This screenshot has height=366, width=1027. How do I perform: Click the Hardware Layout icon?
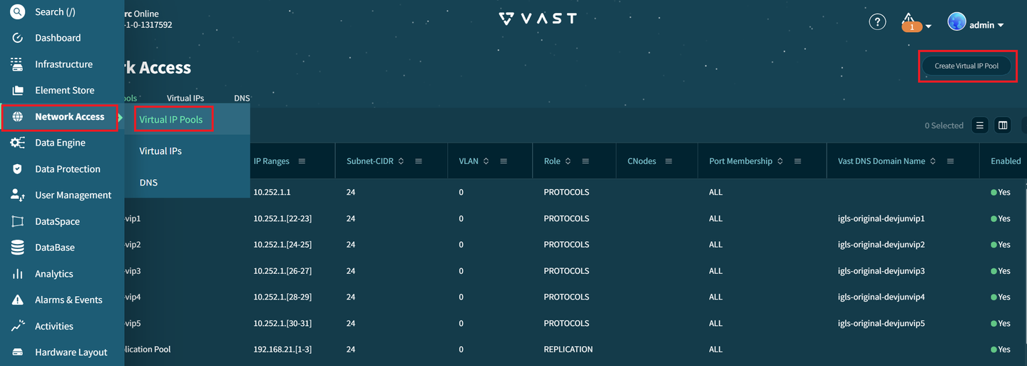(18, 352)
